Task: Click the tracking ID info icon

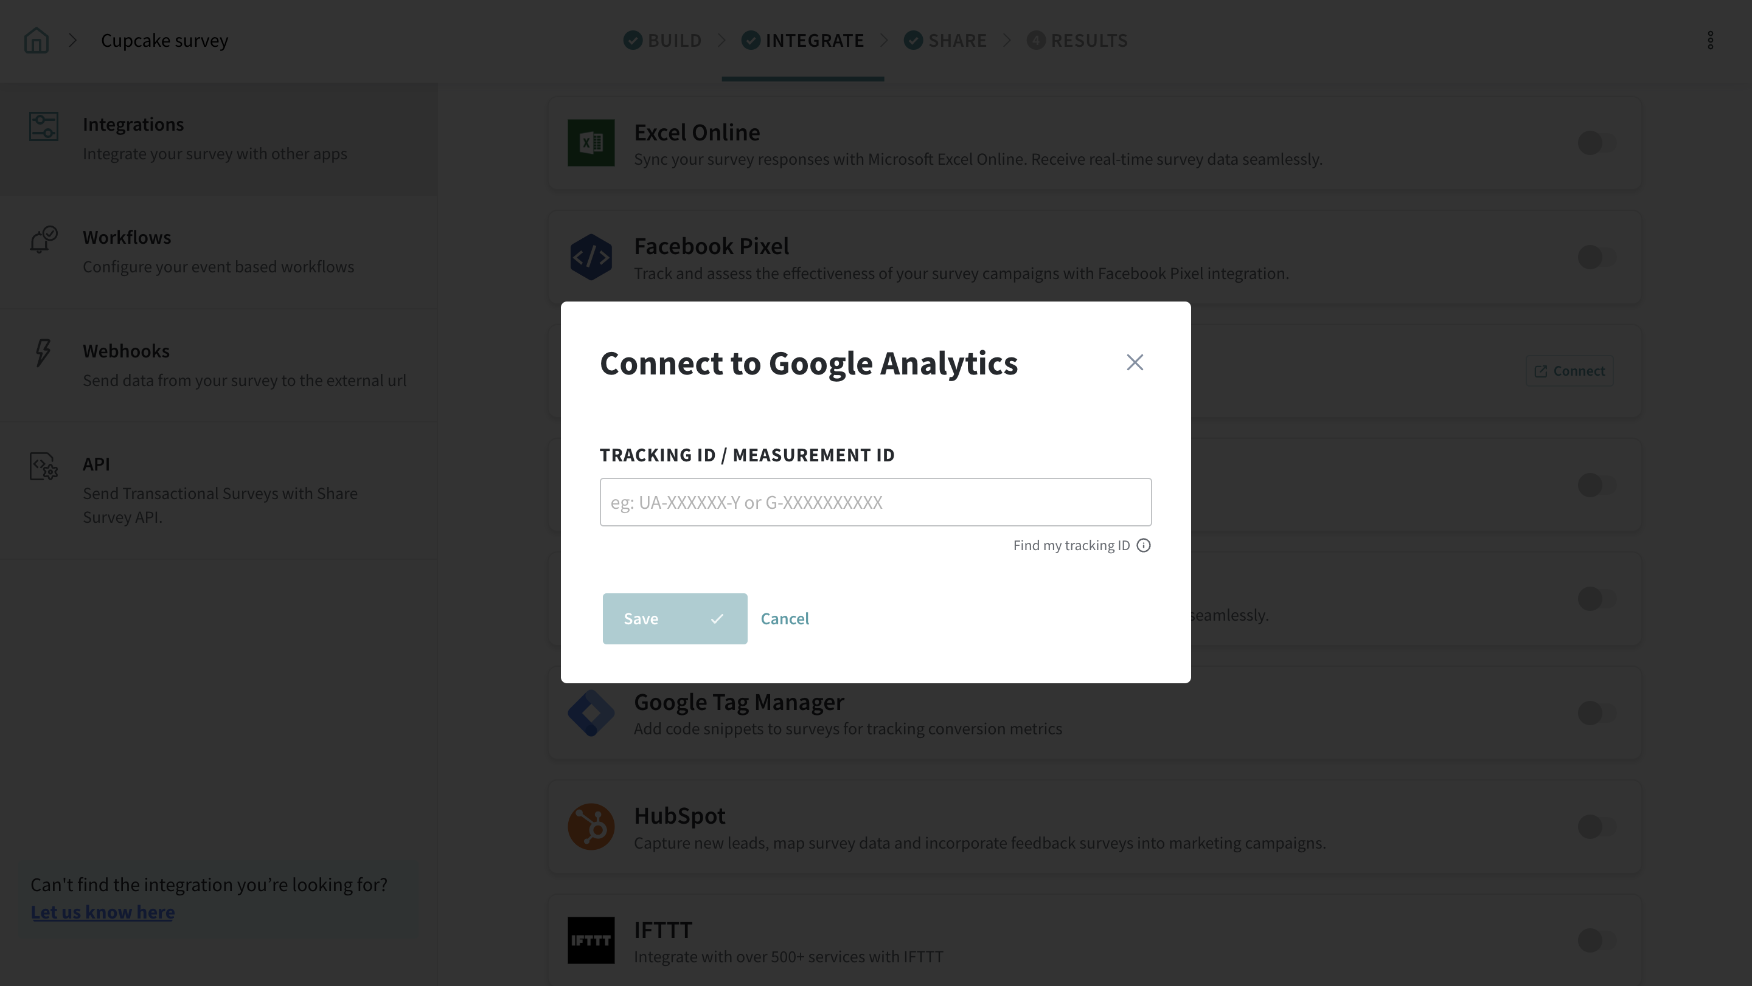Action: tap(1144, 546)
